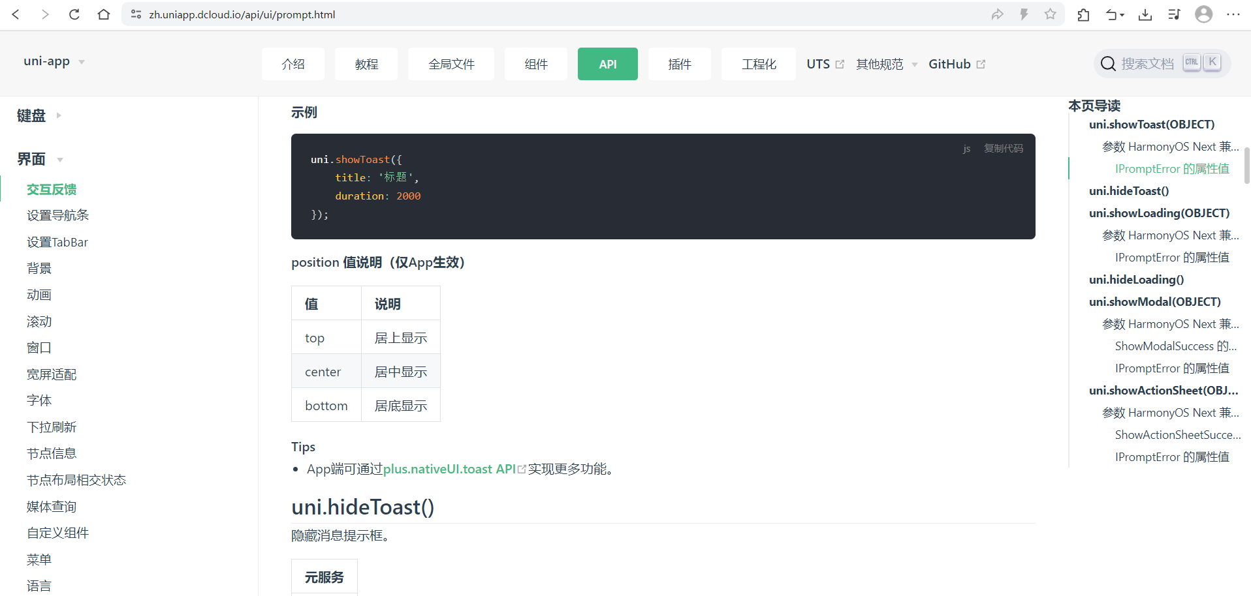
Task: Open 滚动 sidebar item
Action: point(39,321)
